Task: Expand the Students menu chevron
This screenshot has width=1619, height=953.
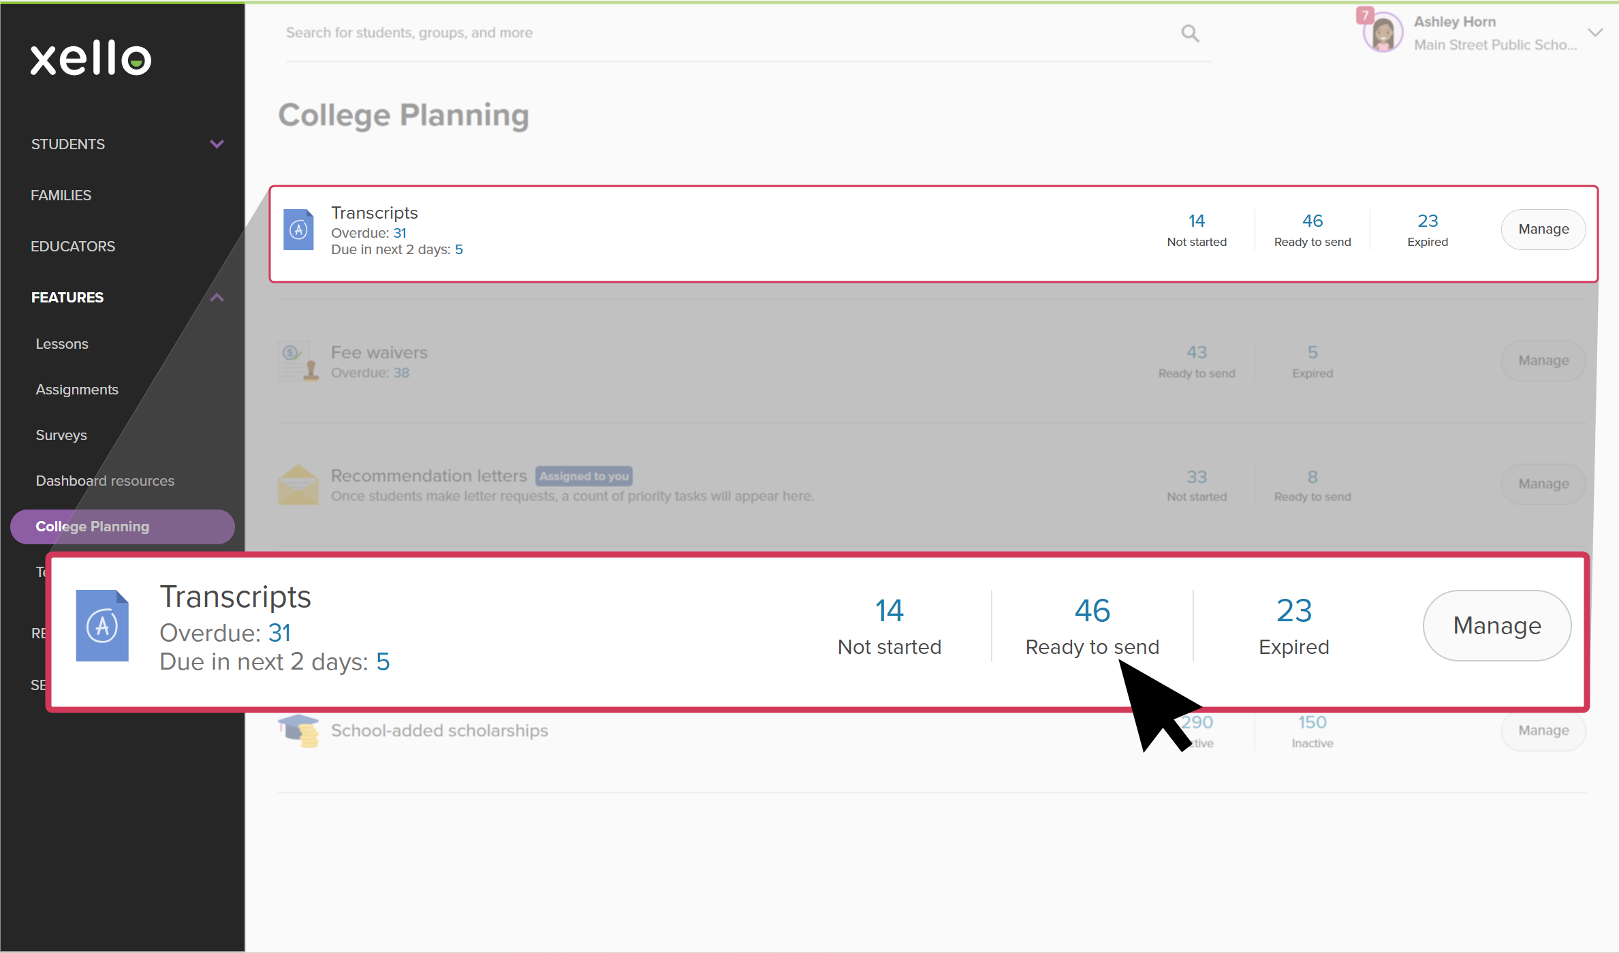Action: (x=217, y=144)
